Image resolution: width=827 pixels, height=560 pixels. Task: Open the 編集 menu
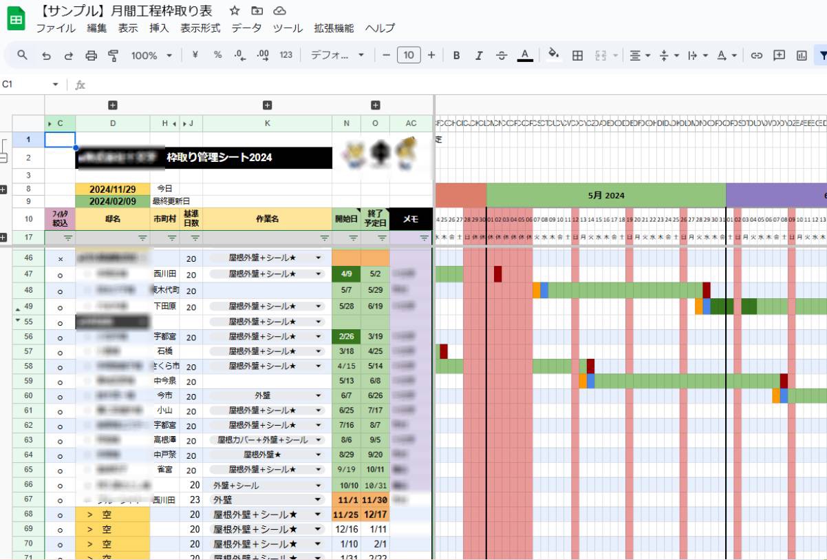97,28
